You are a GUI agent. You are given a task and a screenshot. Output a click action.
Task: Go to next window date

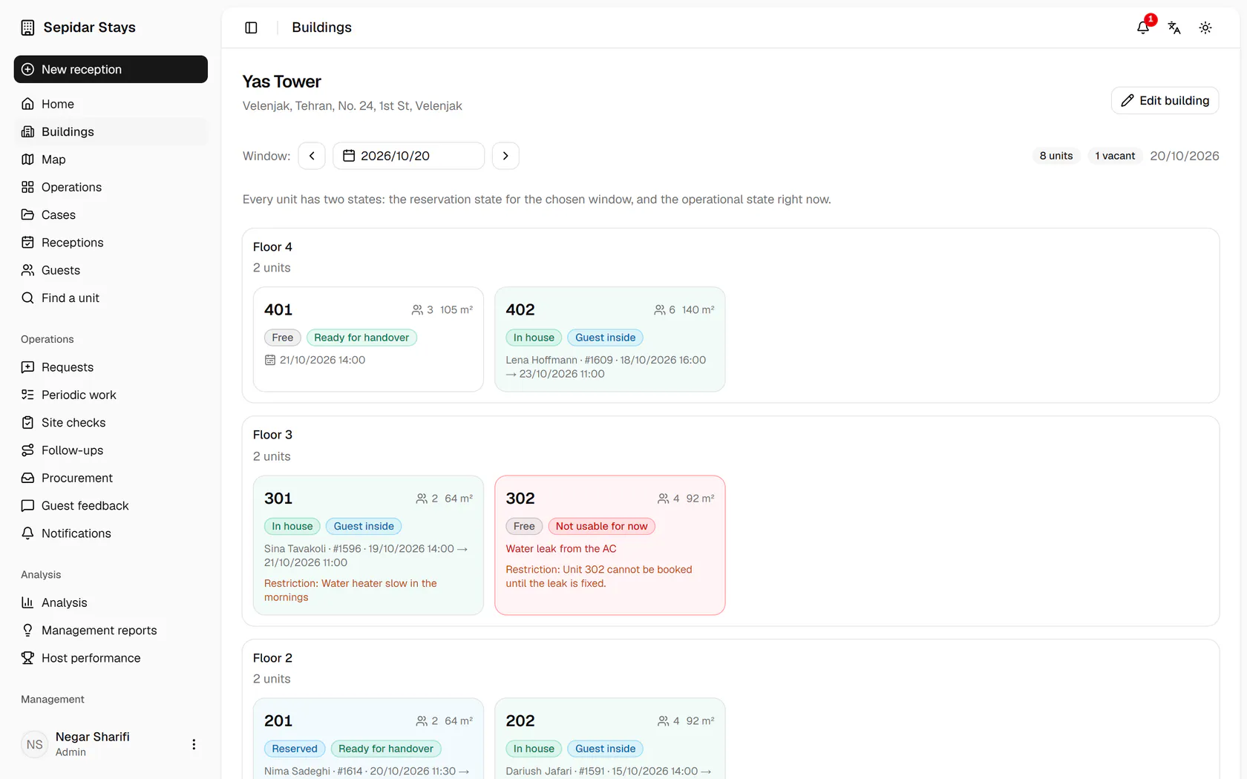pyautogui.click(x=505, y=156)
